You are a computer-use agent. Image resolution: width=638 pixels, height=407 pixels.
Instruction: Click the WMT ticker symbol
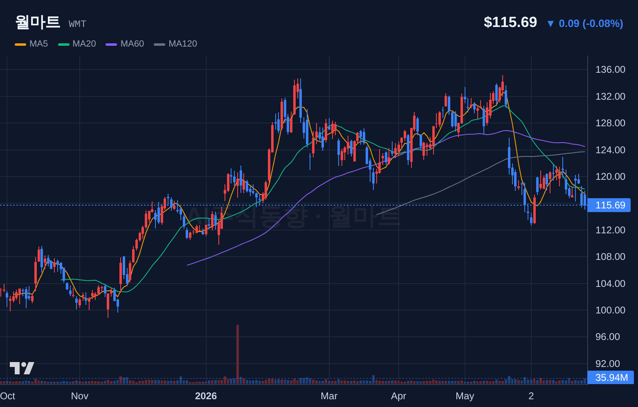[x=77, y=24]
